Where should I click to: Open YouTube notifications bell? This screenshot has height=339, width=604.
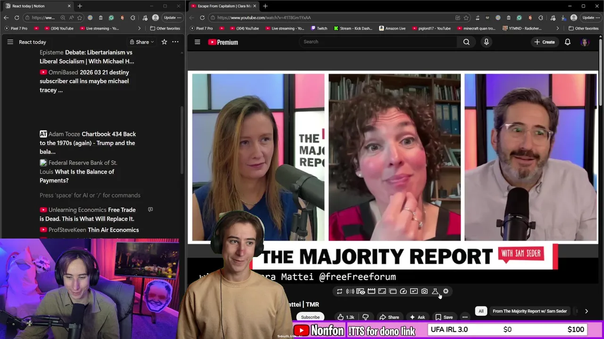pos(568,42)
